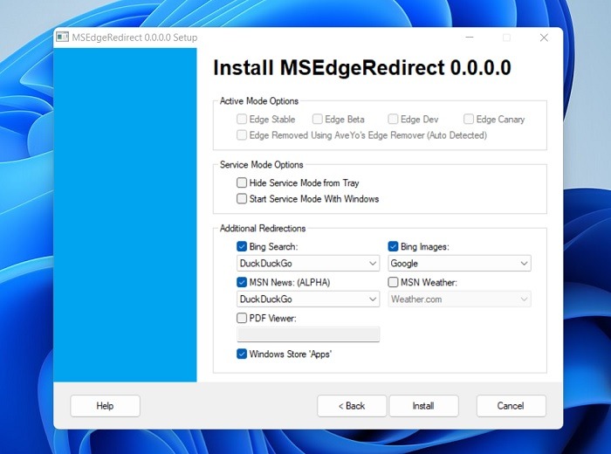
Task: Close the MSEdgeRedirect Setup window
Action: tap(544, 38)
